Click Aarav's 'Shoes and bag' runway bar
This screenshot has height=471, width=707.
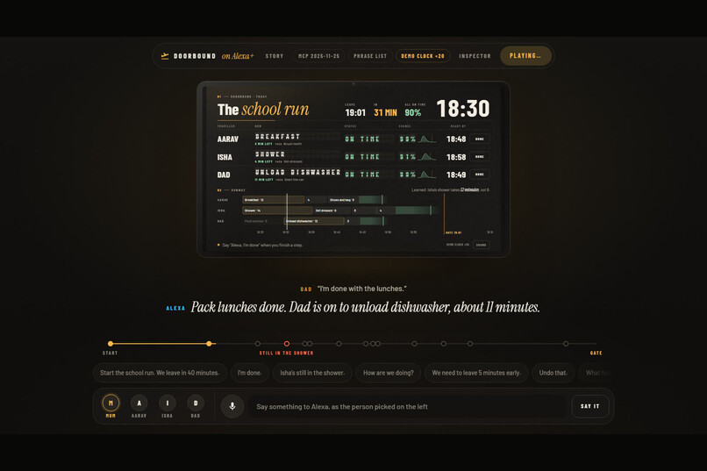point(343,200)
